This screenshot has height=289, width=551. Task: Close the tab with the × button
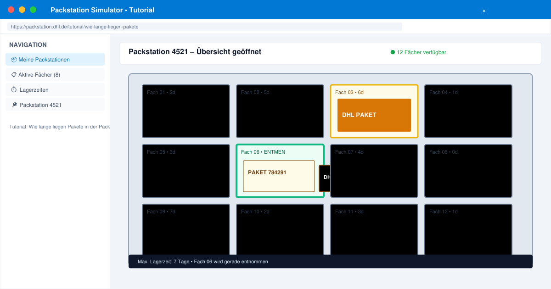point(484,11)
